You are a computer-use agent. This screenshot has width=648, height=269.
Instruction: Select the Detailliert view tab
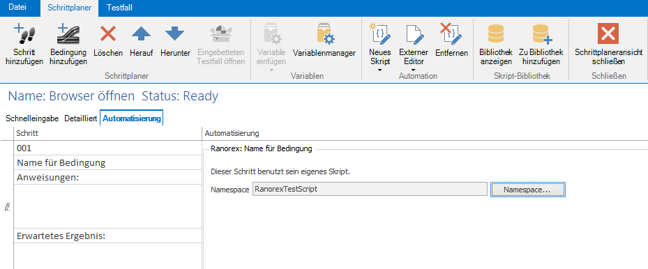point(81,119)
